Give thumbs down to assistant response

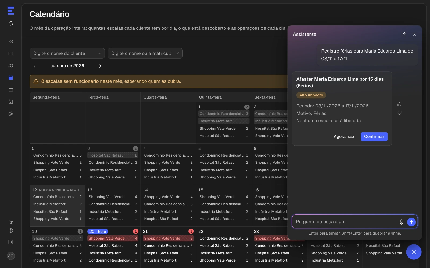399,113
